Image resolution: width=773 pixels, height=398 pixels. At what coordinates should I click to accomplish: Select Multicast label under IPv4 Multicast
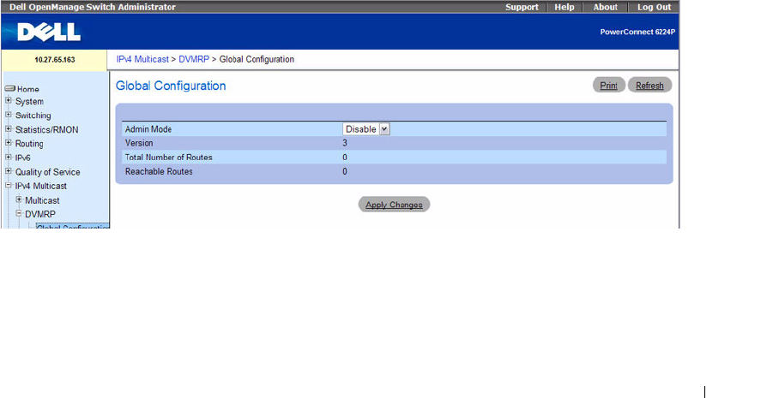[x=42, y=200]
